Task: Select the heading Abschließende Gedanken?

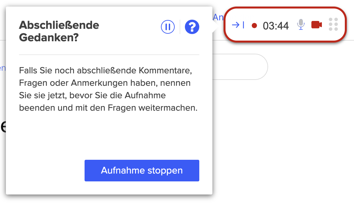Action: (x=59, y=31)
